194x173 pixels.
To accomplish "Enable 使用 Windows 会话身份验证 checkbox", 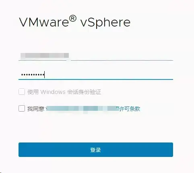I will click(22, 92).
